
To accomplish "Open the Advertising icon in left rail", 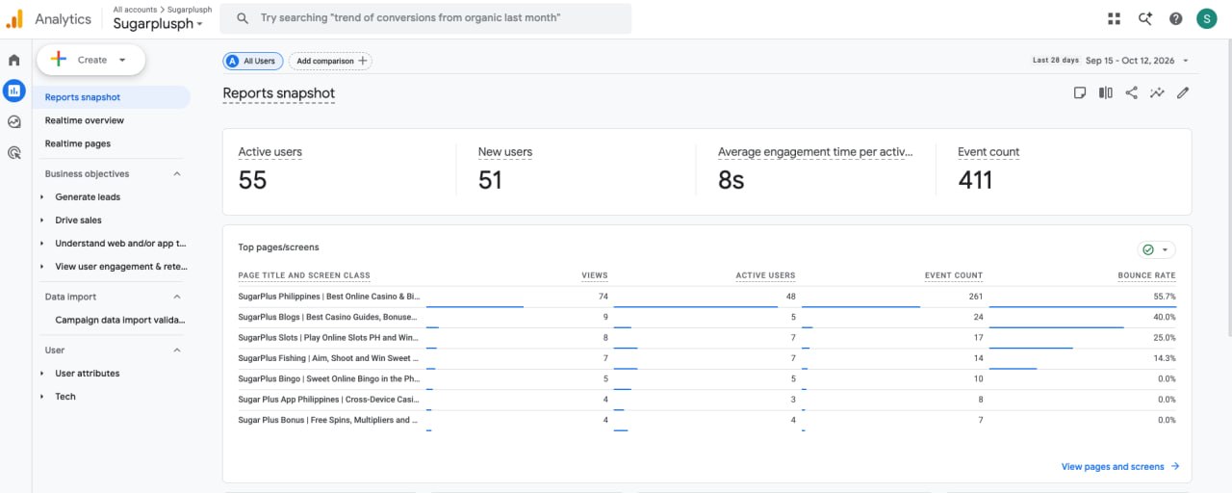I will (x=13, y=152).
